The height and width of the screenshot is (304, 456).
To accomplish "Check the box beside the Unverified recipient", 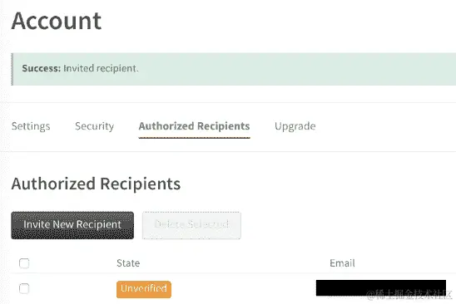I will (x=24, y=288).
